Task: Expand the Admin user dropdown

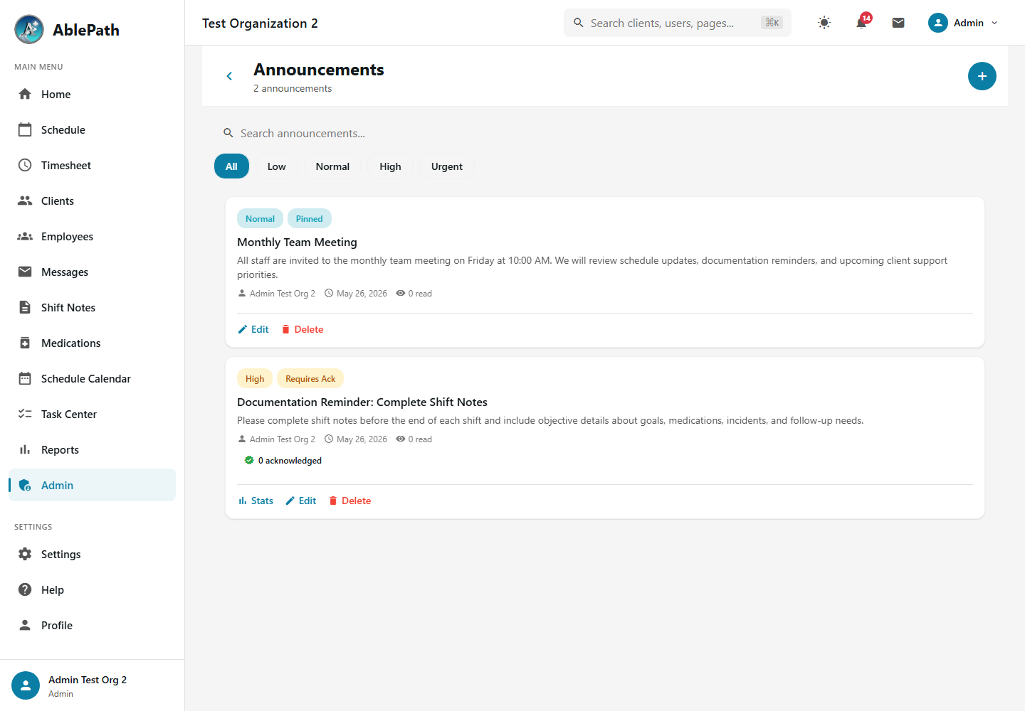Action: point(963,23)
